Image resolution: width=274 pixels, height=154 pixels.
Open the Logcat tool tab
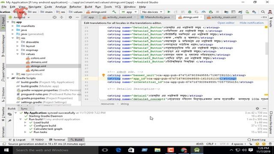pyautogui.click(x=17, y=140)
